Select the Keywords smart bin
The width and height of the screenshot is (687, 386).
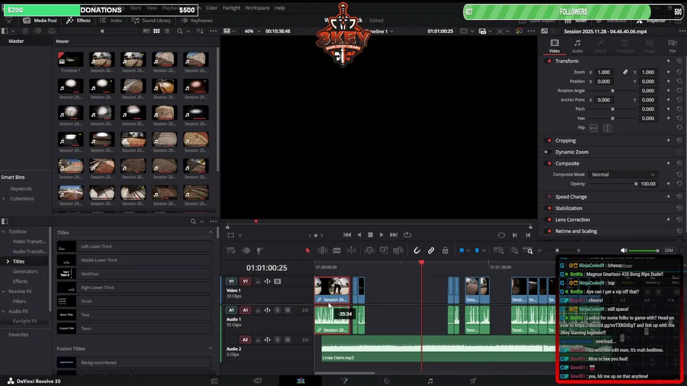[x=21, y=189]
